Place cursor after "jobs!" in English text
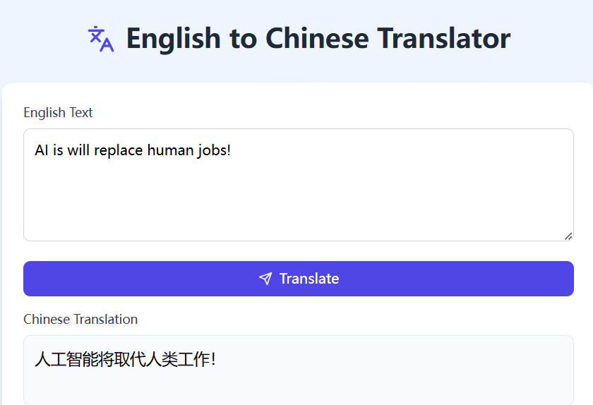The width and height of the screenshot is (593, 405). pos(232,150)
